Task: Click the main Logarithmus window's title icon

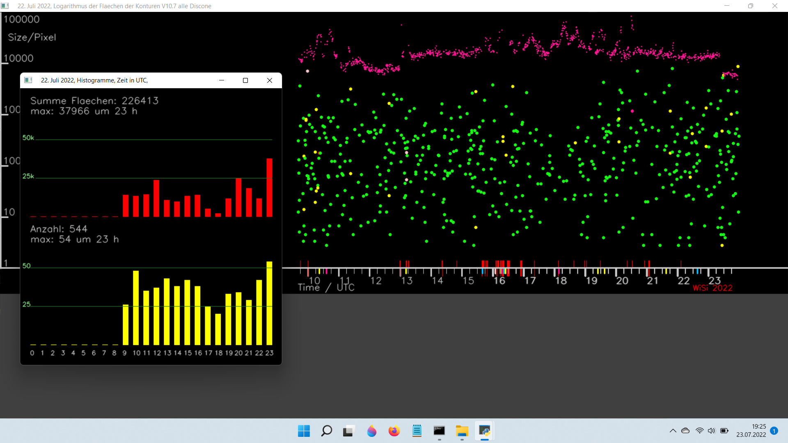Action: click(5, 6)
